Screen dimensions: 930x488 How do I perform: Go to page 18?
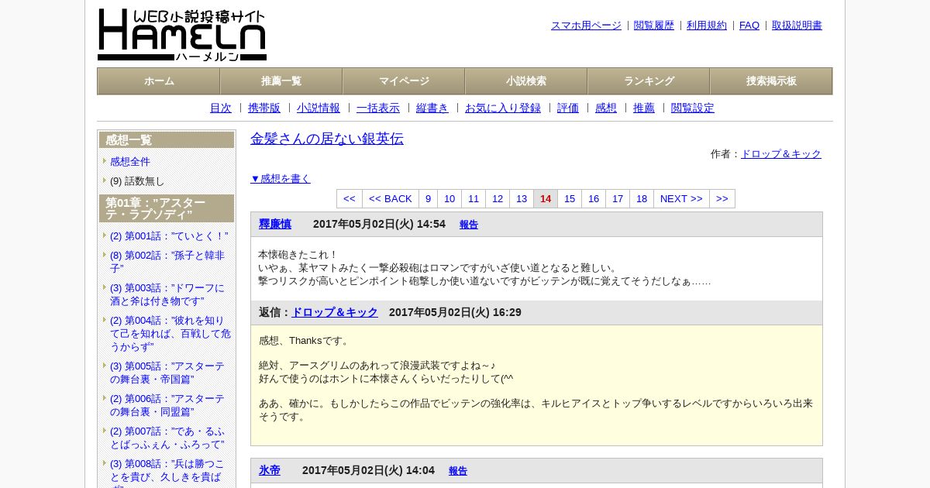click(x=642, y=199)
